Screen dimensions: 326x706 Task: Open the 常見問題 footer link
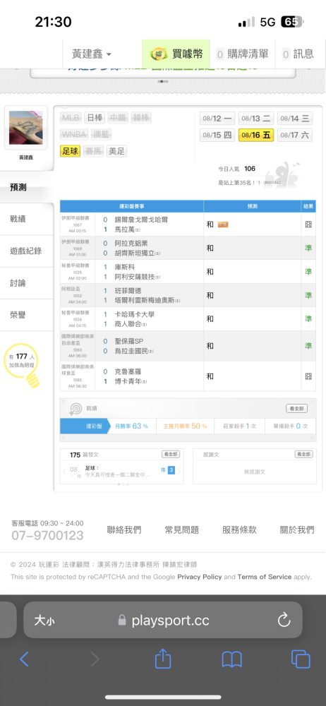click(x=182, y=530)
